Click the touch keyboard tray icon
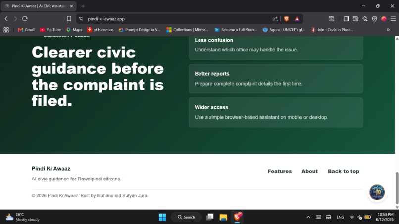Viewport: 399px width, 224px height. coord(318,217)
